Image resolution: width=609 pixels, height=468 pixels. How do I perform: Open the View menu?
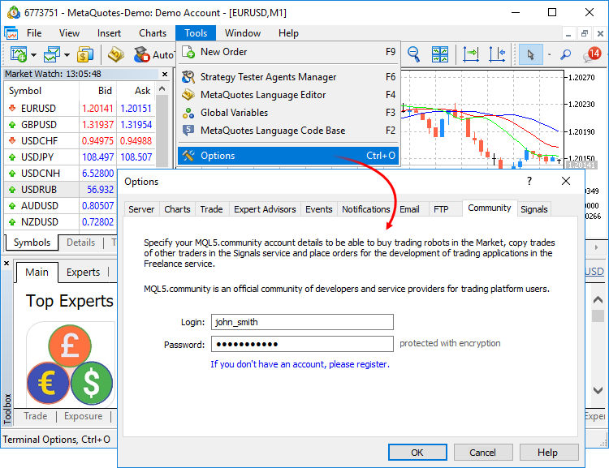click(x=69, y=33)
